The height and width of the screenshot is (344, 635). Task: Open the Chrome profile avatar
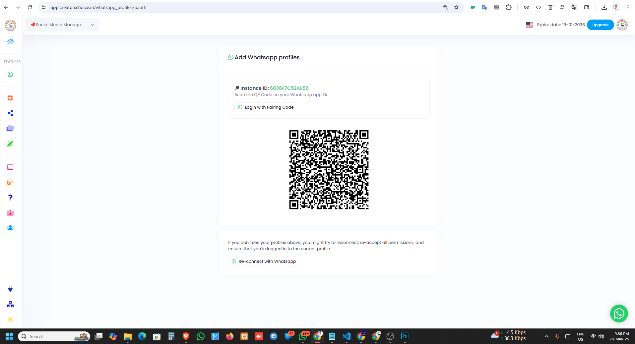coord(616,7)
